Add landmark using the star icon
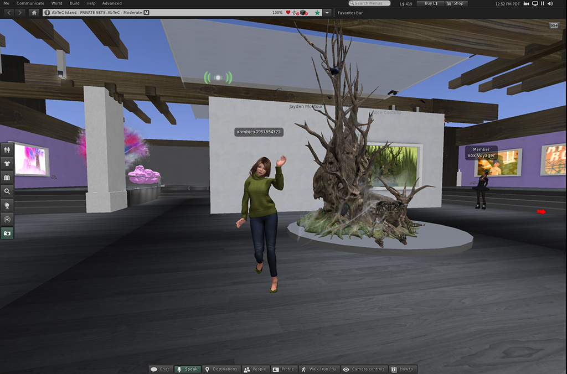 [317, 12]
